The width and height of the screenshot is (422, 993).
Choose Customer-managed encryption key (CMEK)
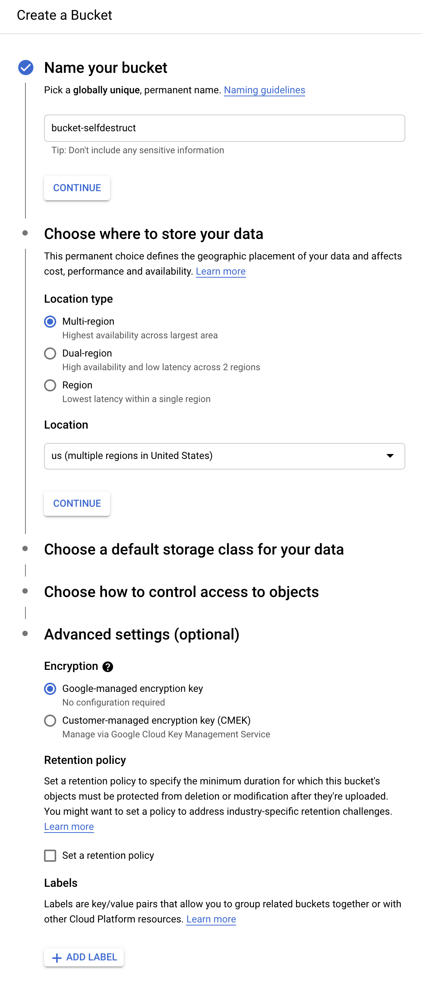pyautogui.click(x=50, y=720)
